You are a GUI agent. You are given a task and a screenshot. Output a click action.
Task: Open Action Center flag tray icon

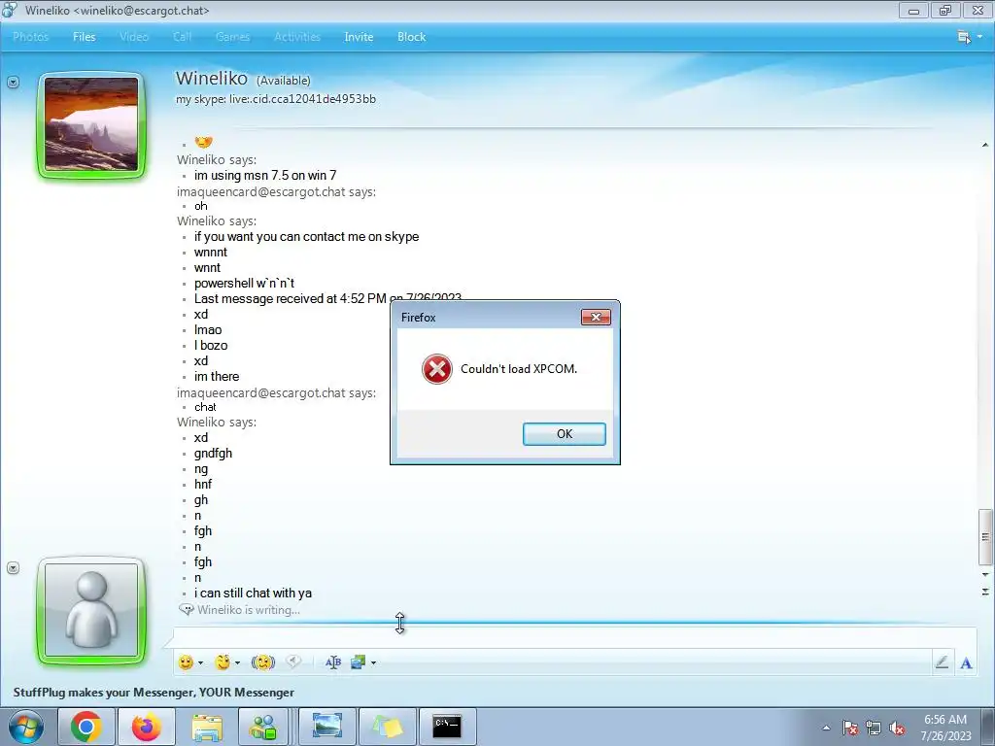point(850,729)
